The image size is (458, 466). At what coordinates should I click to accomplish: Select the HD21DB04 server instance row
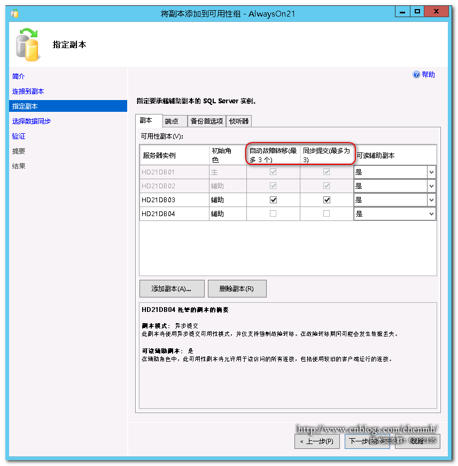click(x=159, y=214)
